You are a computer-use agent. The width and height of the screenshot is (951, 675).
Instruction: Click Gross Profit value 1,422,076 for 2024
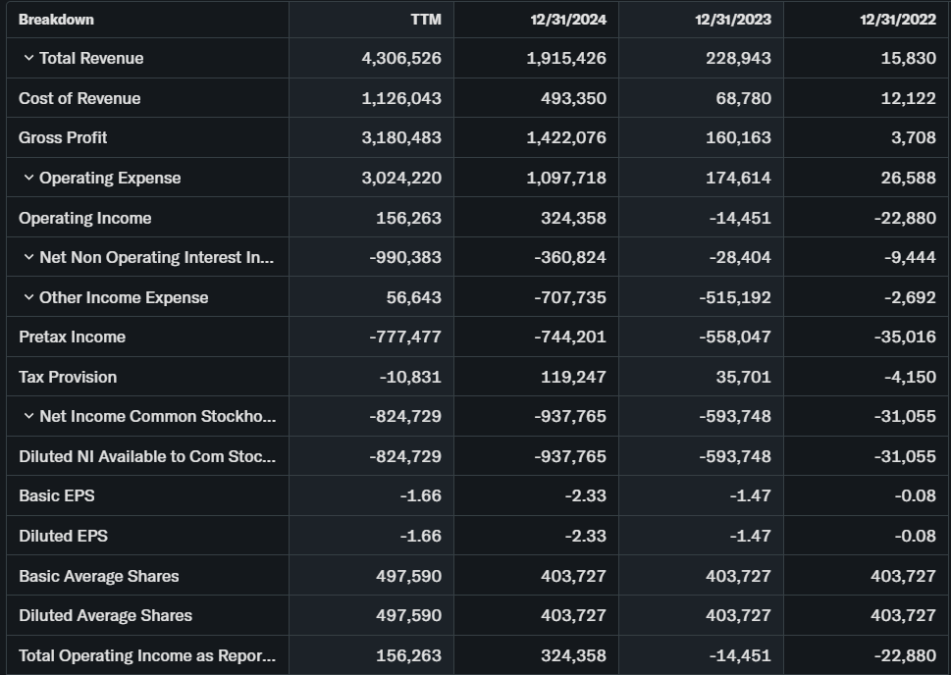pyautogui.click(x=565, y=138)
